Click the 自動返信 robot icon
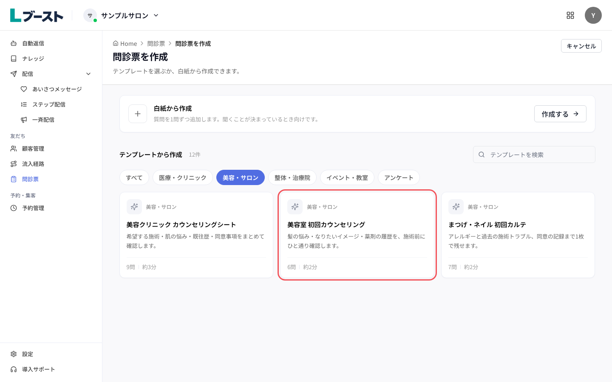Image resolution: width=612 pixels, height=382 pixels. pos(14,43)
